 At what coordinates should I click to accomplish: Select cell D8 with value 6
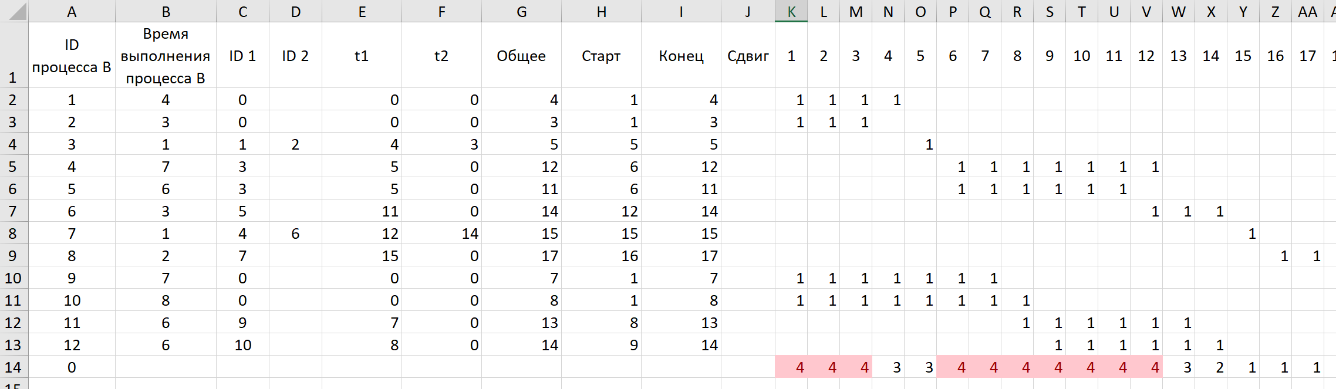[295, 234]
